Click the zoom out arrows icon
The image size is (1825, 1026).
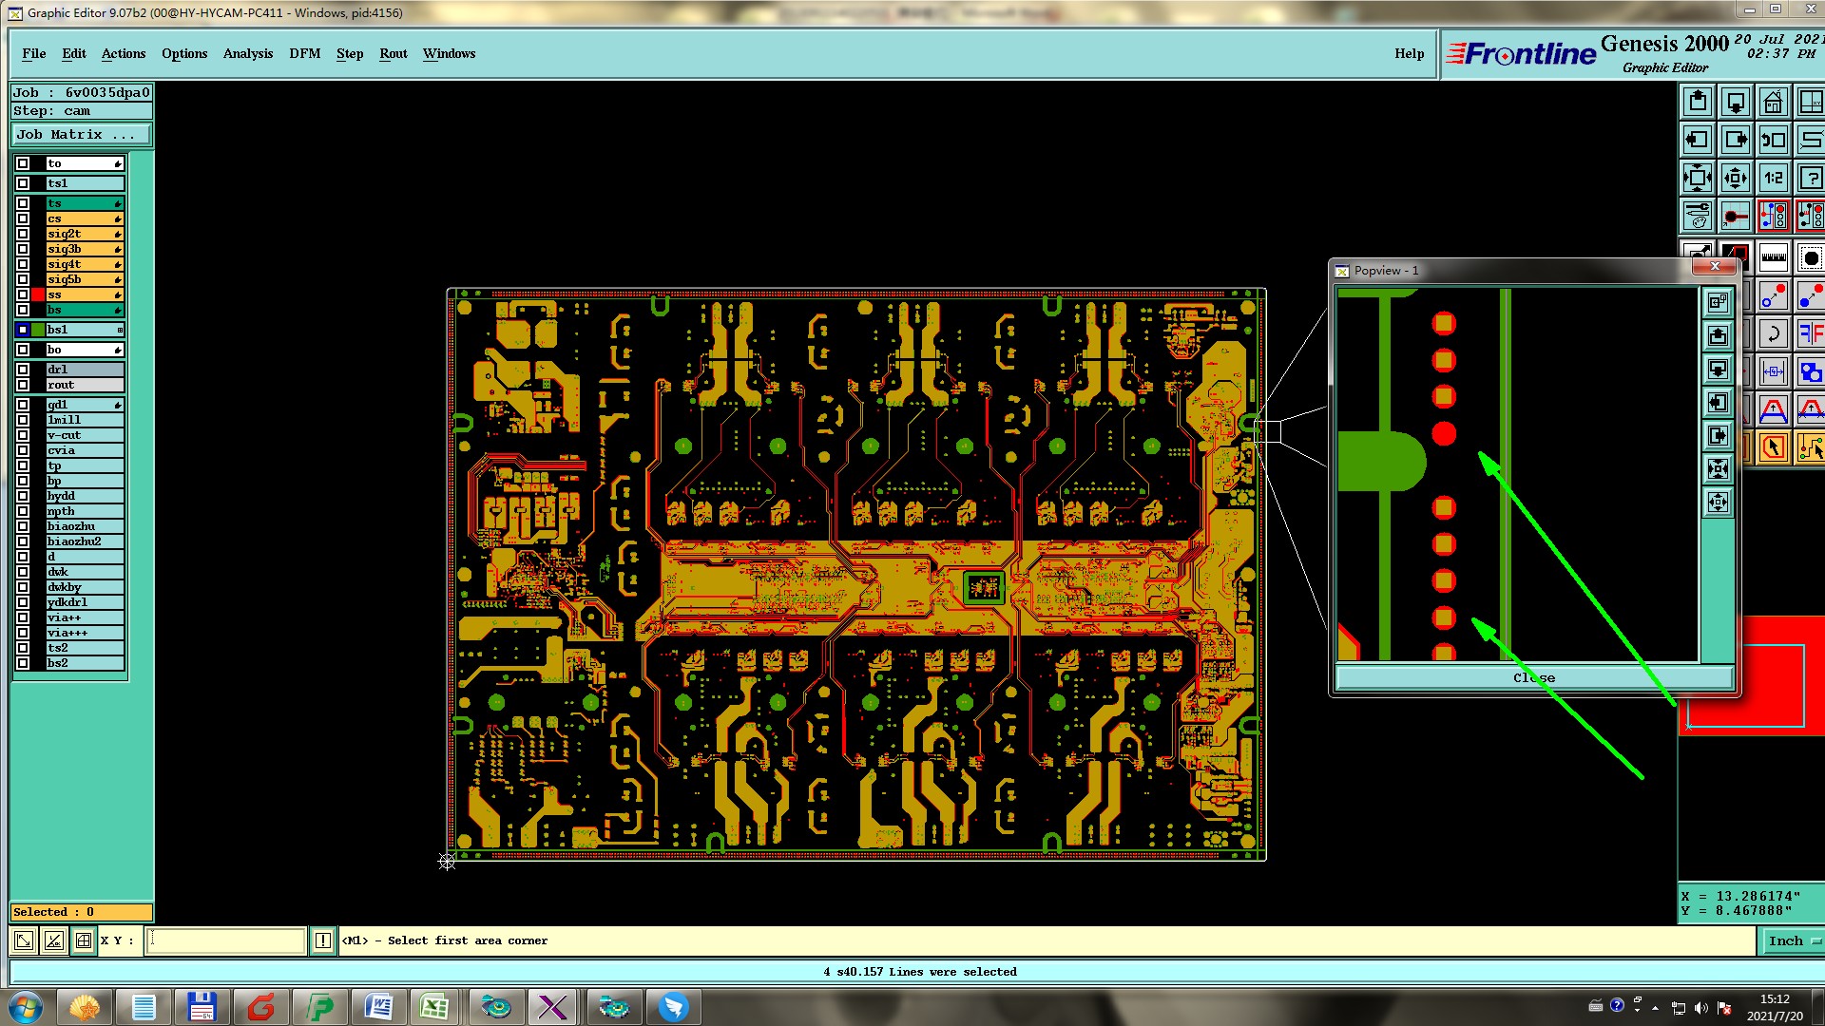pos(1736,178)
